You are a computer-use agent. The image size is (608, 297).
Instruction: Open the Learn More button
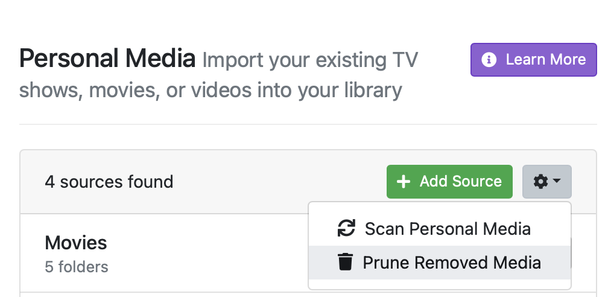click(533, 60)
